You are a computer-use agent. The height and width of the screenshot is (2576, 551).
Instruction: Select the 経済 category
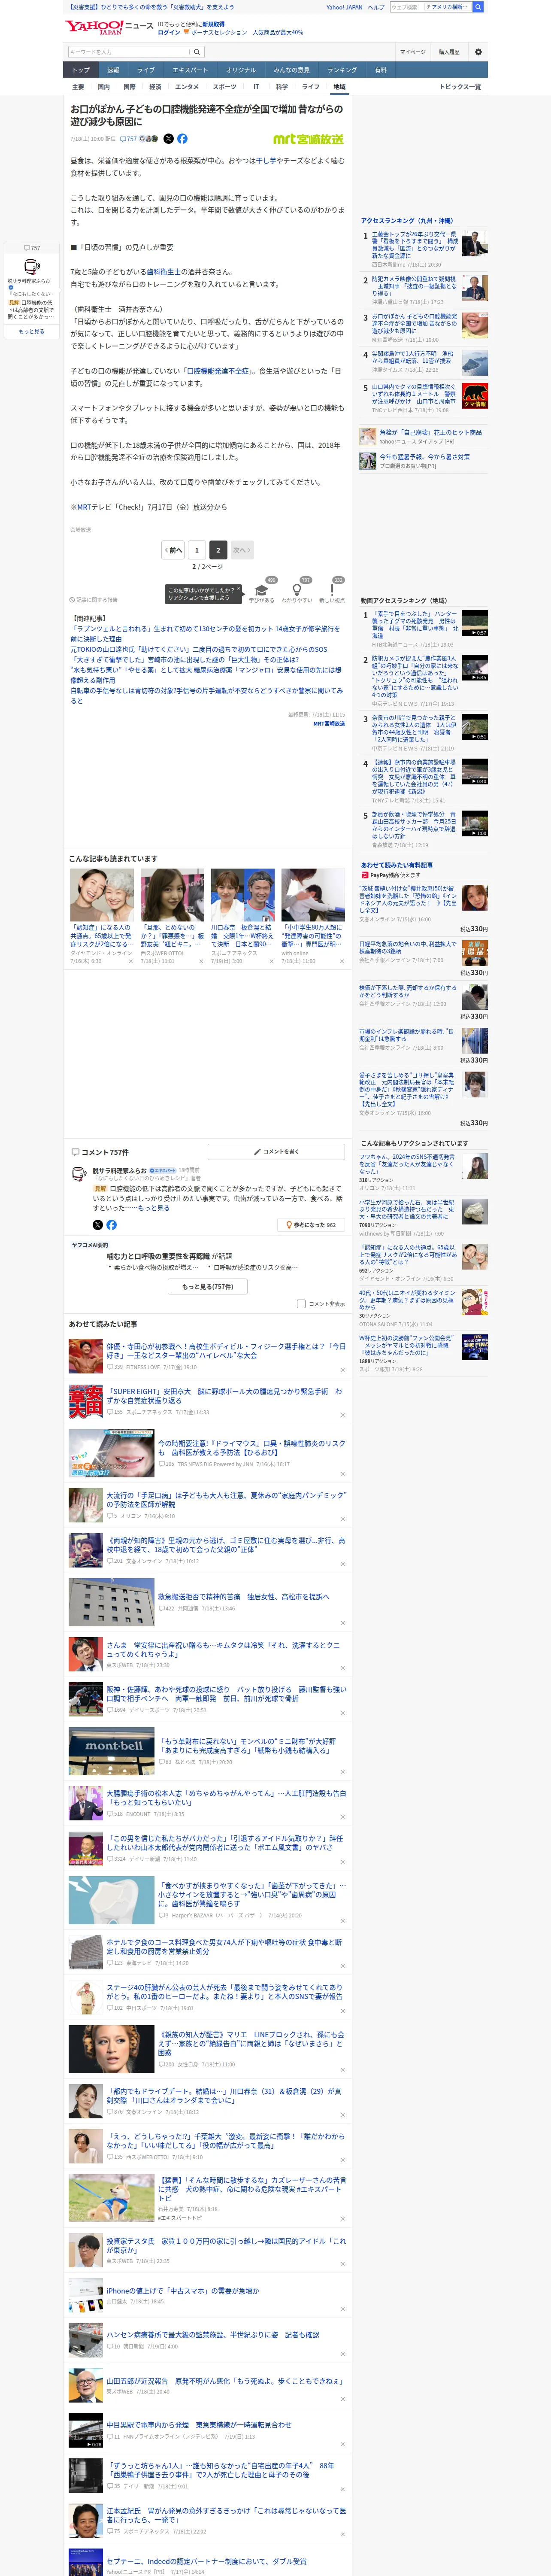click(x=155, y=87)
